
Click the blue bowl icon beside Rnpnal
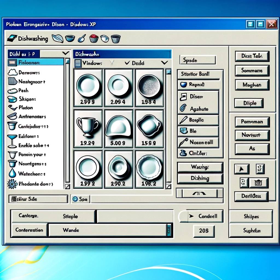point(183,84)
